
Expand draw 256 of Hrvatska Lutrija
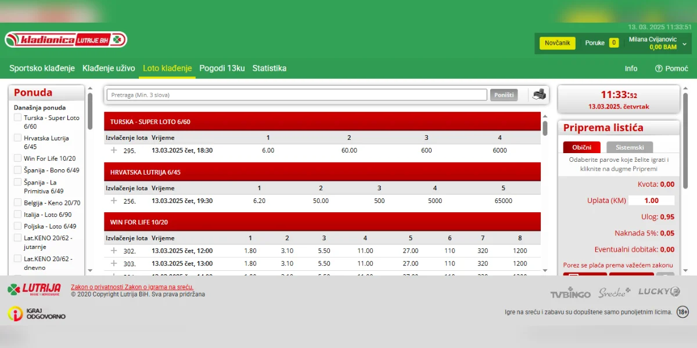point(114,201)
